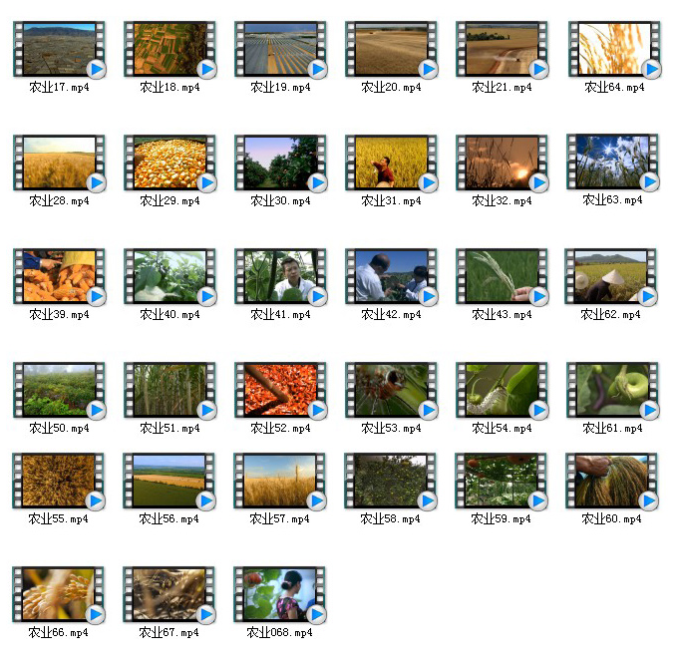Select the 农业64.mp4 rice ear video icon
Viewport: 678px width, 665px height.
(614, 49)
